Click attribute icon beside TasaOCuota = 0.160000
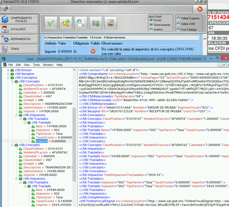229x207 pixels. pyautogui.click(x=33, y=201)
